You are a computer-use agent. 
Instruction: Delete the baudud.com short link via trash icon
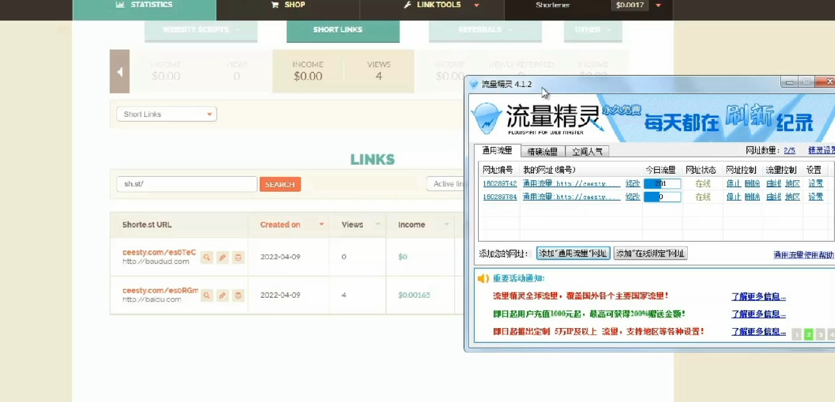[x=238, y=257]
